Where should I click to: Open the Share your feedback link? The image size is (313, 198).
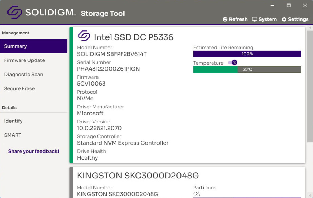(x=33, y=151)
